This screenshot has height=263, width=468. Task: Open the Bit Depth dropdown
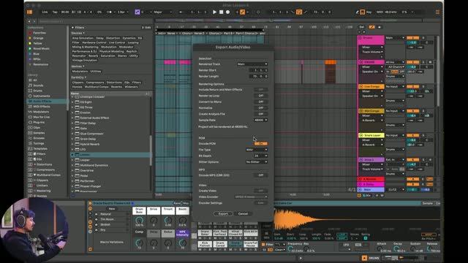261,156
